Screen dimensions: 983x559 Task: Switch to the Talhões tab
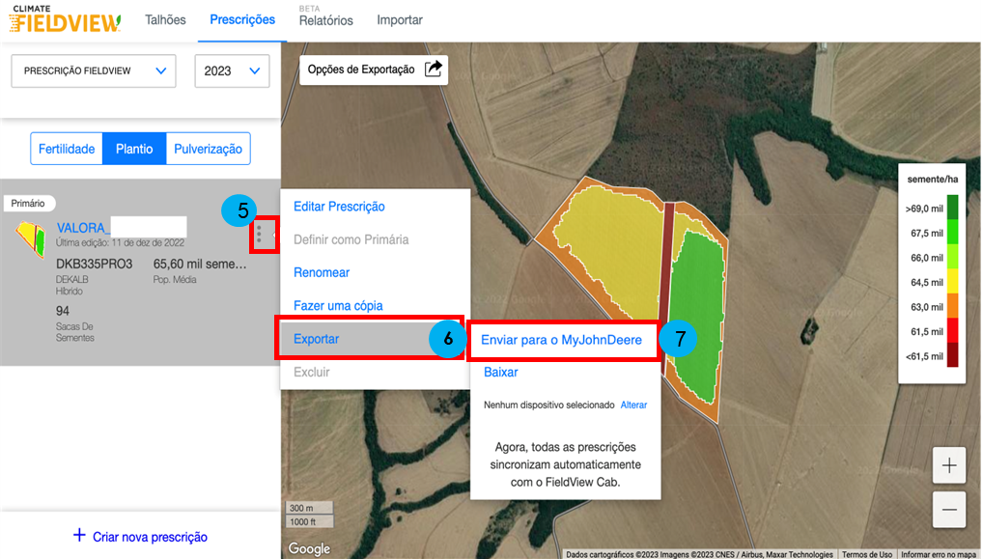pyautogui.click(x=165, y=20)
